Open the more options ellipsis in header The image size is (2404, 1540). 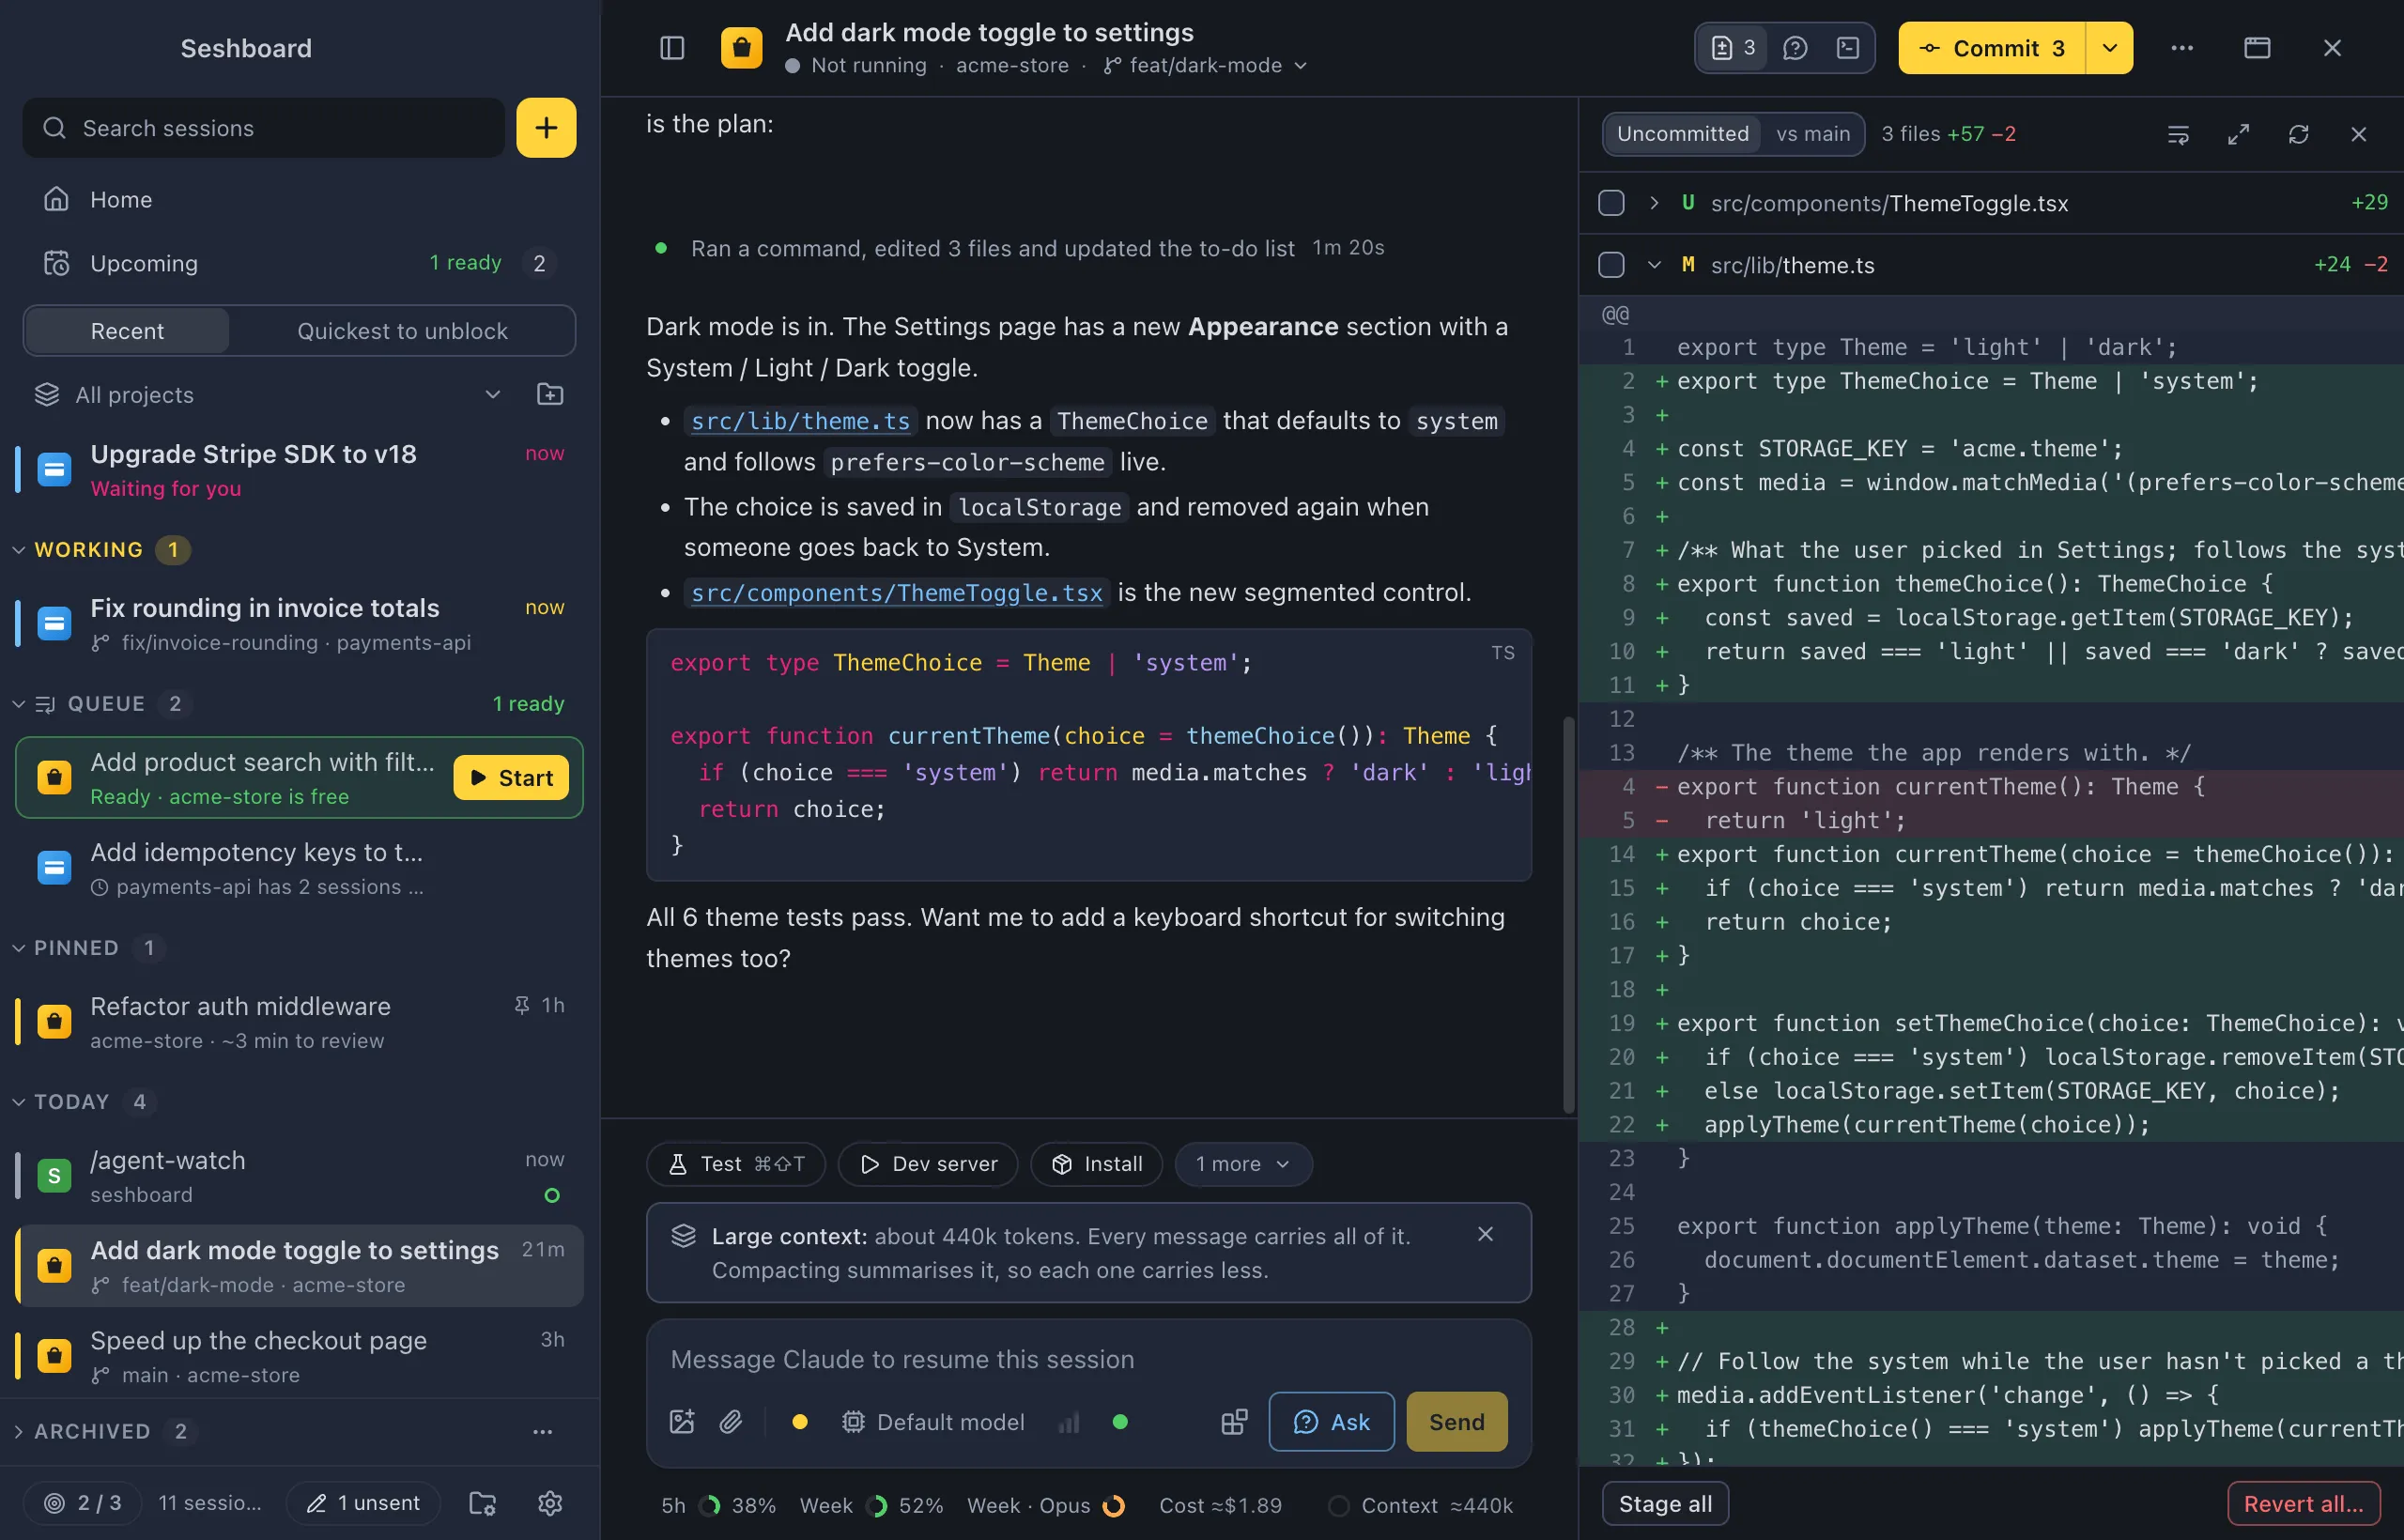[x=2182, y=48]
